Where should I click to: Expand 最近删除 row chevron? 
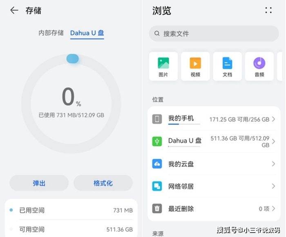tap(273, 208)
